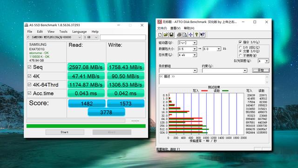The height and width of the screenshot is (168, 298).
Task: Uncheck the Seq test checkbox
Action: 29,67
